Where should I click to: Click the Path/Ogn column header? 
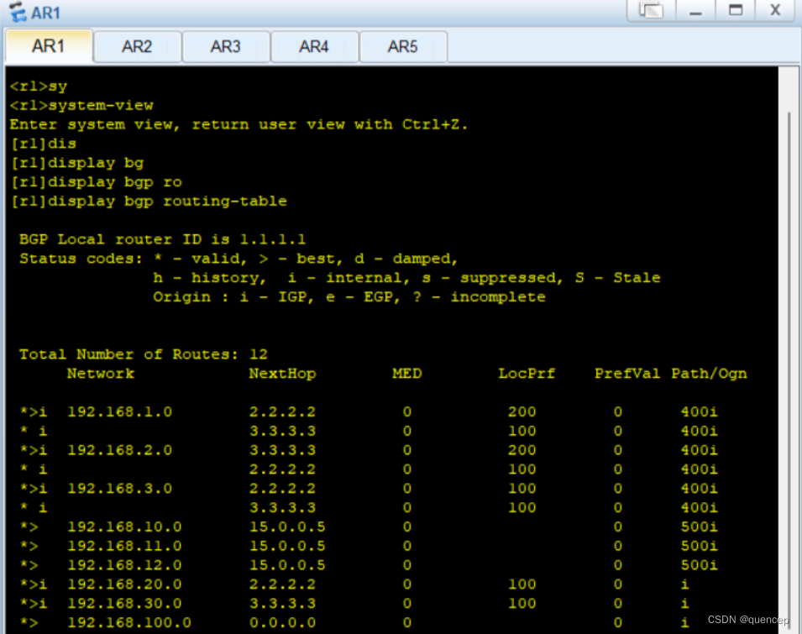(x=709, y=374)
